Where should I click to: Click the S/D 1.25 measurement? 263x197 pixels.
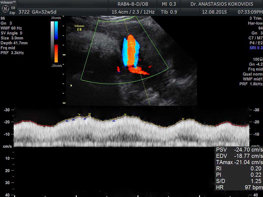click(x=239, y=181)
